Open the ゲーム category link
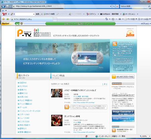The width and height of the screenshot is (151, 139). (23, 107)
